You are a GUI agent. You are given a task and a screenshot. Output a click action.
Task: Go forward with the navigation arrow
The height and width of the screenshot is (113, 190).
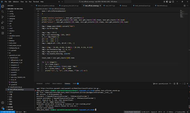click(62, 2)
